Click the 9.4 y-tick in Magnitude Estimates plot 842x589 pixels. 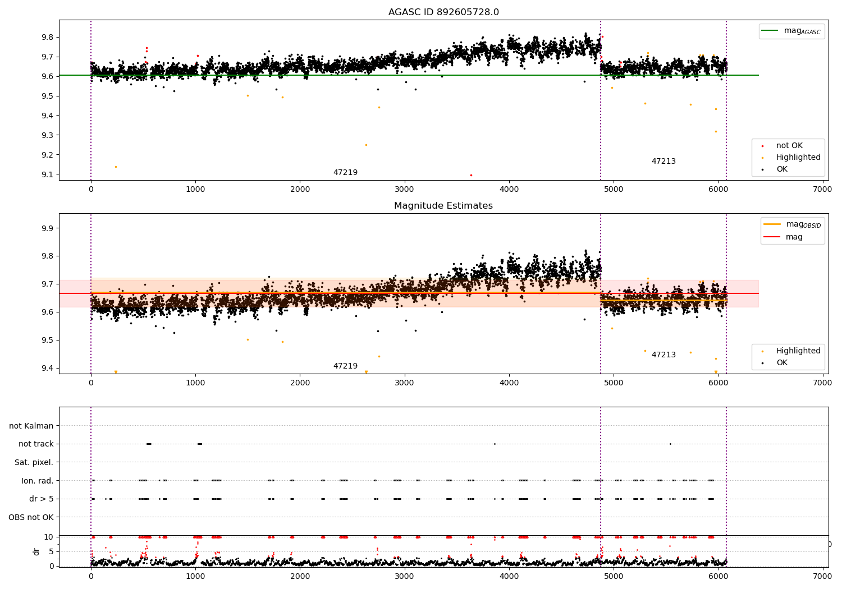point(47,369)
